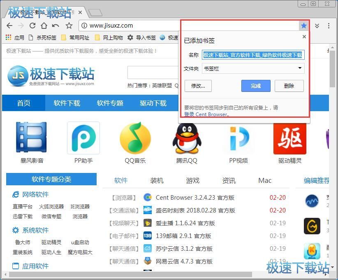Open the double-chevron extensions overflow
Screen dimensions: 338x280
pyautogui.click(x=317, y=26)
